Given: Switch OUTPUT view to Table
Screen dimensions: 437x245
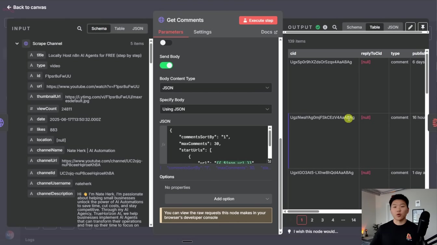Looking at the screenshot, I should coord(375,27).
